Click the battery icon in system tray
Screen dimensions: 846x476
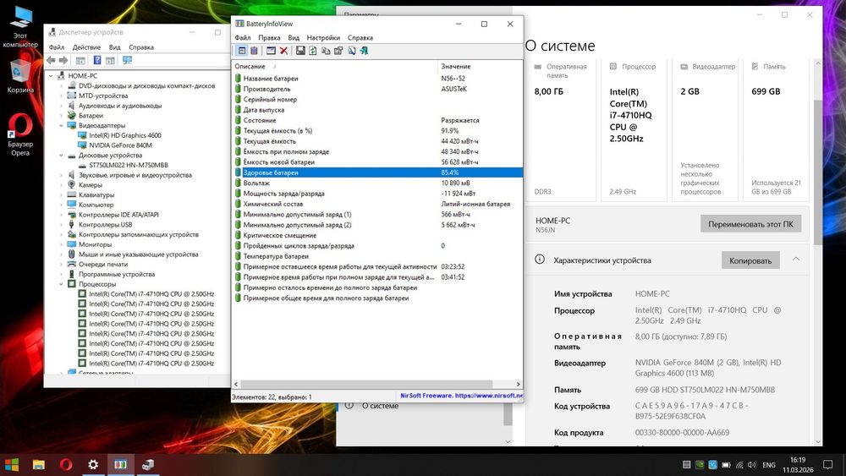pos(726,465)
